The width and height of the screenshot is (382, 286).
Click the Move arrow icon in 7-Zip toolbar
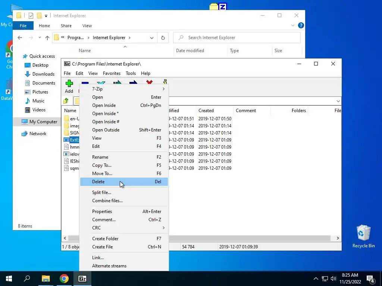tap(133, 82)
